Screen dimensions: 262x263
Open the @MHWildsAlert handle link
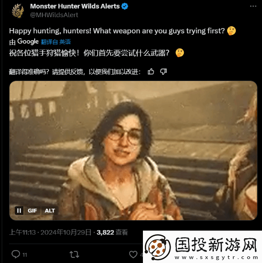pos(54,15)
